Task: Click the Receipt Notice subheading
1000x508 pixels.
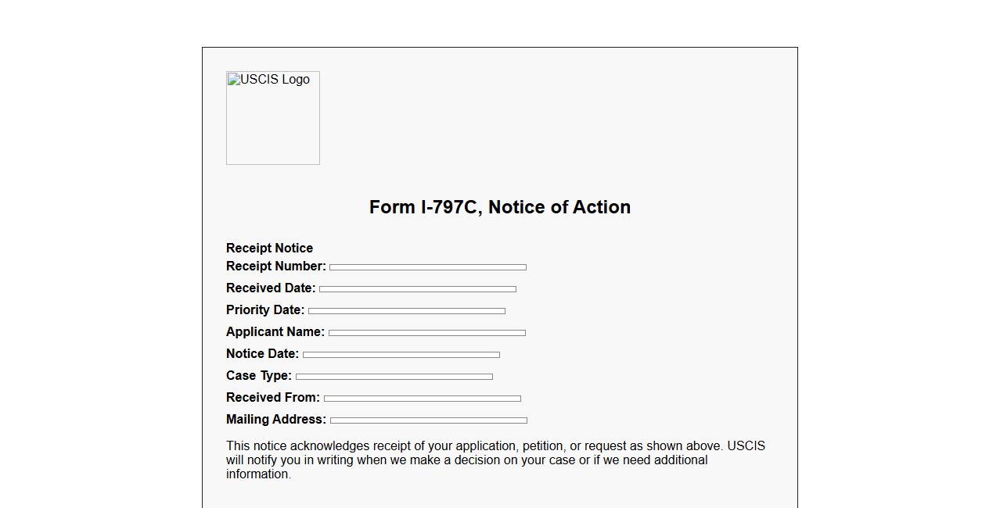Action: coord(269,248)
